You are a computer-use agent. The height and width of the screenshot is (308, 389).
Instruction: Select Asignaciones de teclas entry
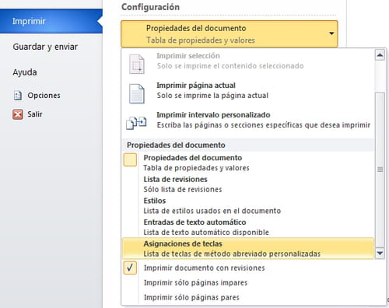coord(248,249)
